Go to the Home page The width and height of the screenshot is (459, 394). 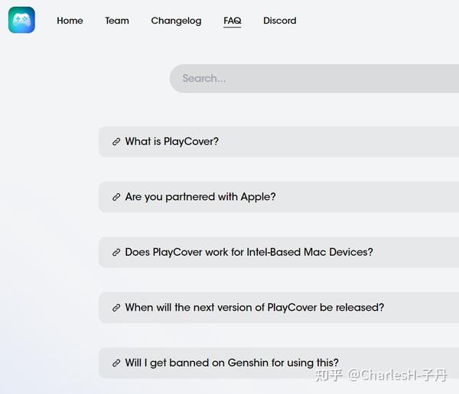point(70,21)
